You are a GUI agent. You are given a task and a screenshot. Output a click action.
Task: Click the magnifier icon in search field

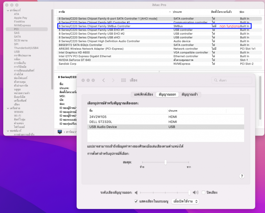(216, 80)
